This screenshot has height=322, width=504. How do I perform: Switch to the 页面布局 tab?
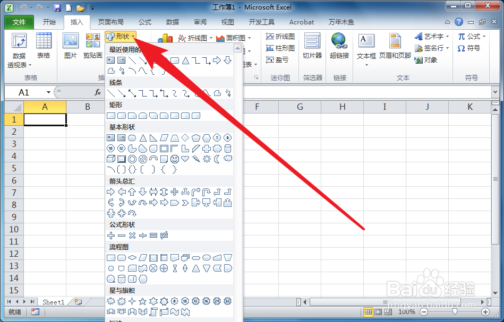coord(110,22)
